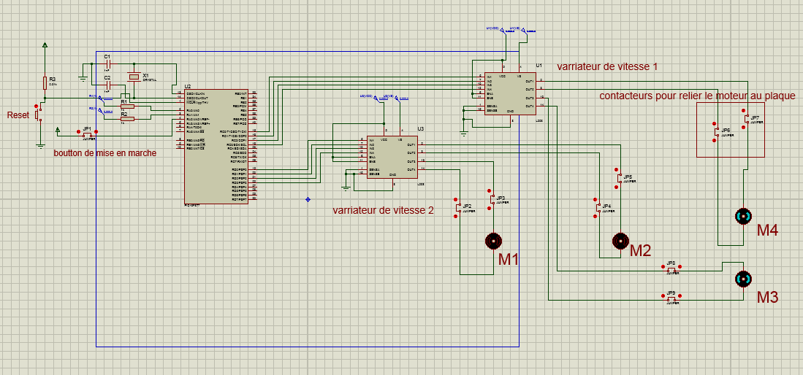Screen dimensions: 803x375
Task: Select resistor R3 near Reset
Action: 45,82
